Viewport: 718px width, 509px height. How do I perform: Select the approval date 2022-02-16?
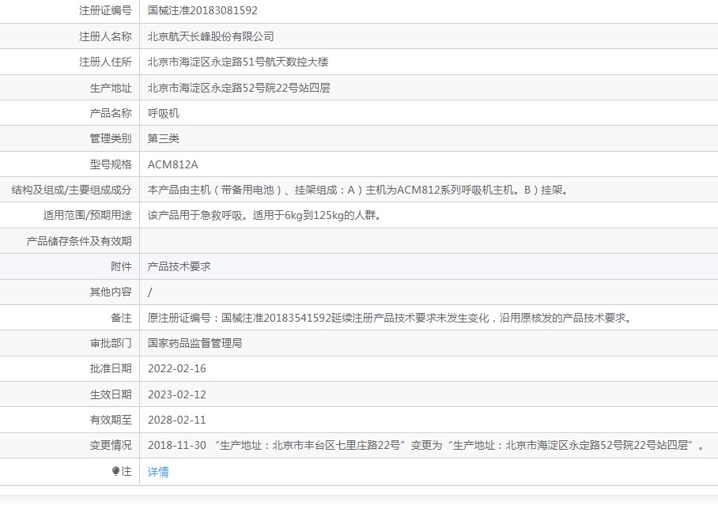177,368
